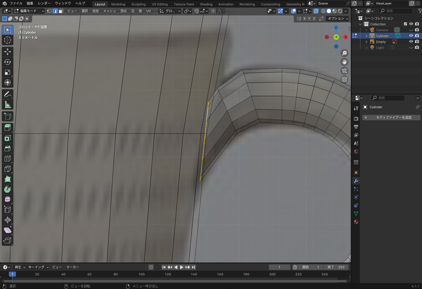Screen dimensions: 422x289
Task: Toggle camera view with camera gizmo icon
Action: click(x=344, y=71)
